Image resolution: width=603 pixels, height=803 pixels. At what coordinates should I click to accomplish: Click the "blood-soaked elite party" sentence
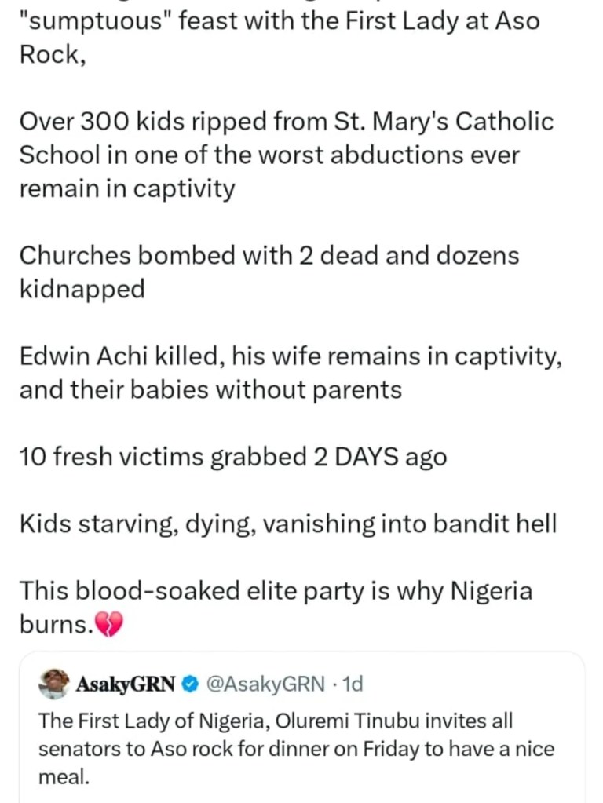pos(275,590)
